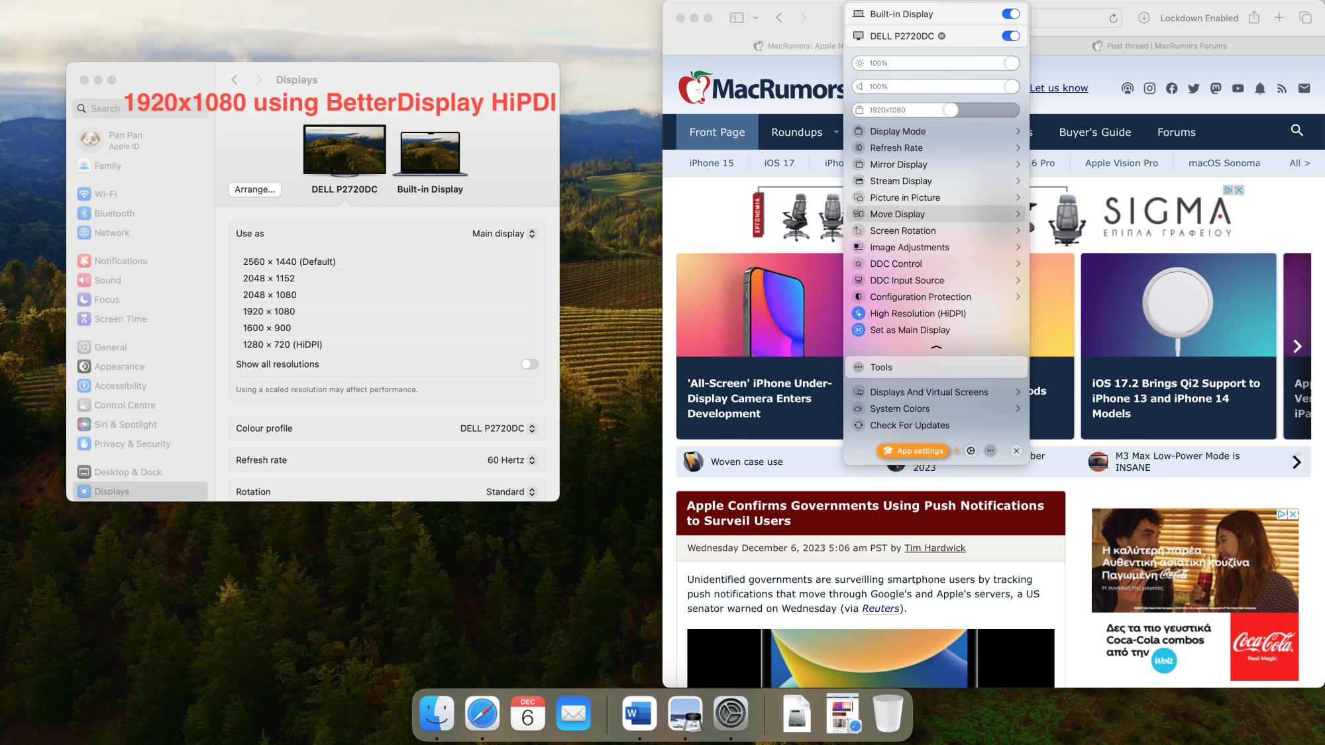1325x745 pixels.
Task: Open the Refresh rate 60 Hertz dropdown
Action: point(511,460)
